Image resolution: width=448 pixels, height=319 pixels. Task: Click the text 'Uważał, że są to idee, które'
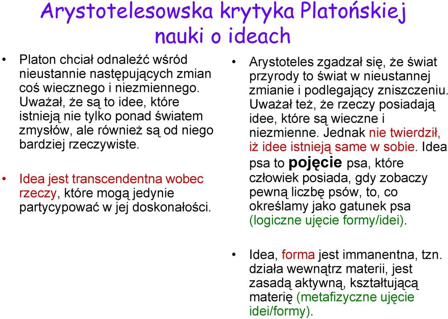click(x=99, y=102)
